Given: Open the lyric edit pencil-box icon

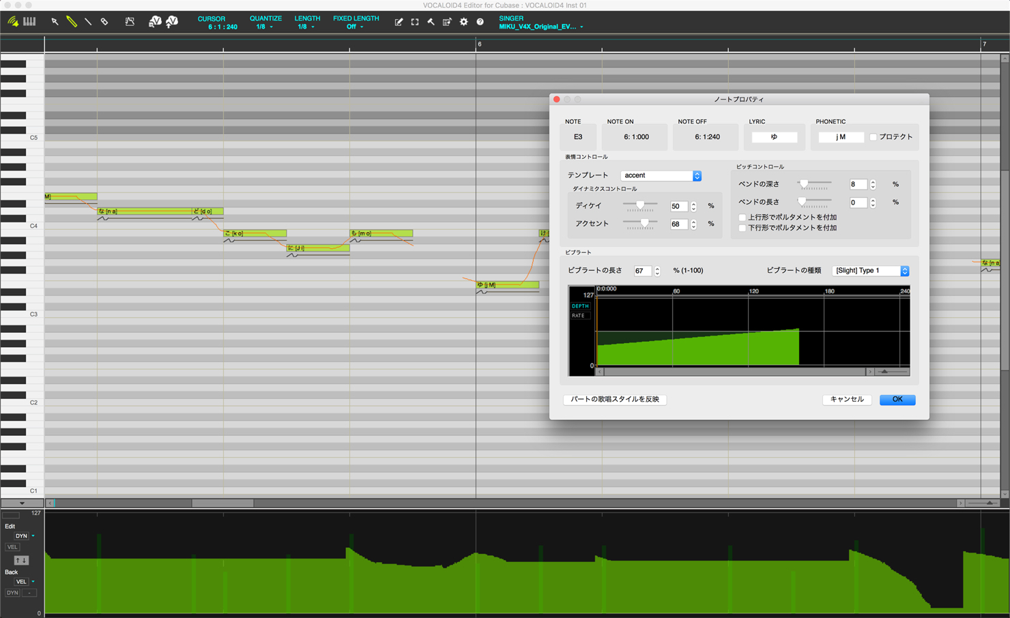Looking at the screenshot, I should point(399,23).
